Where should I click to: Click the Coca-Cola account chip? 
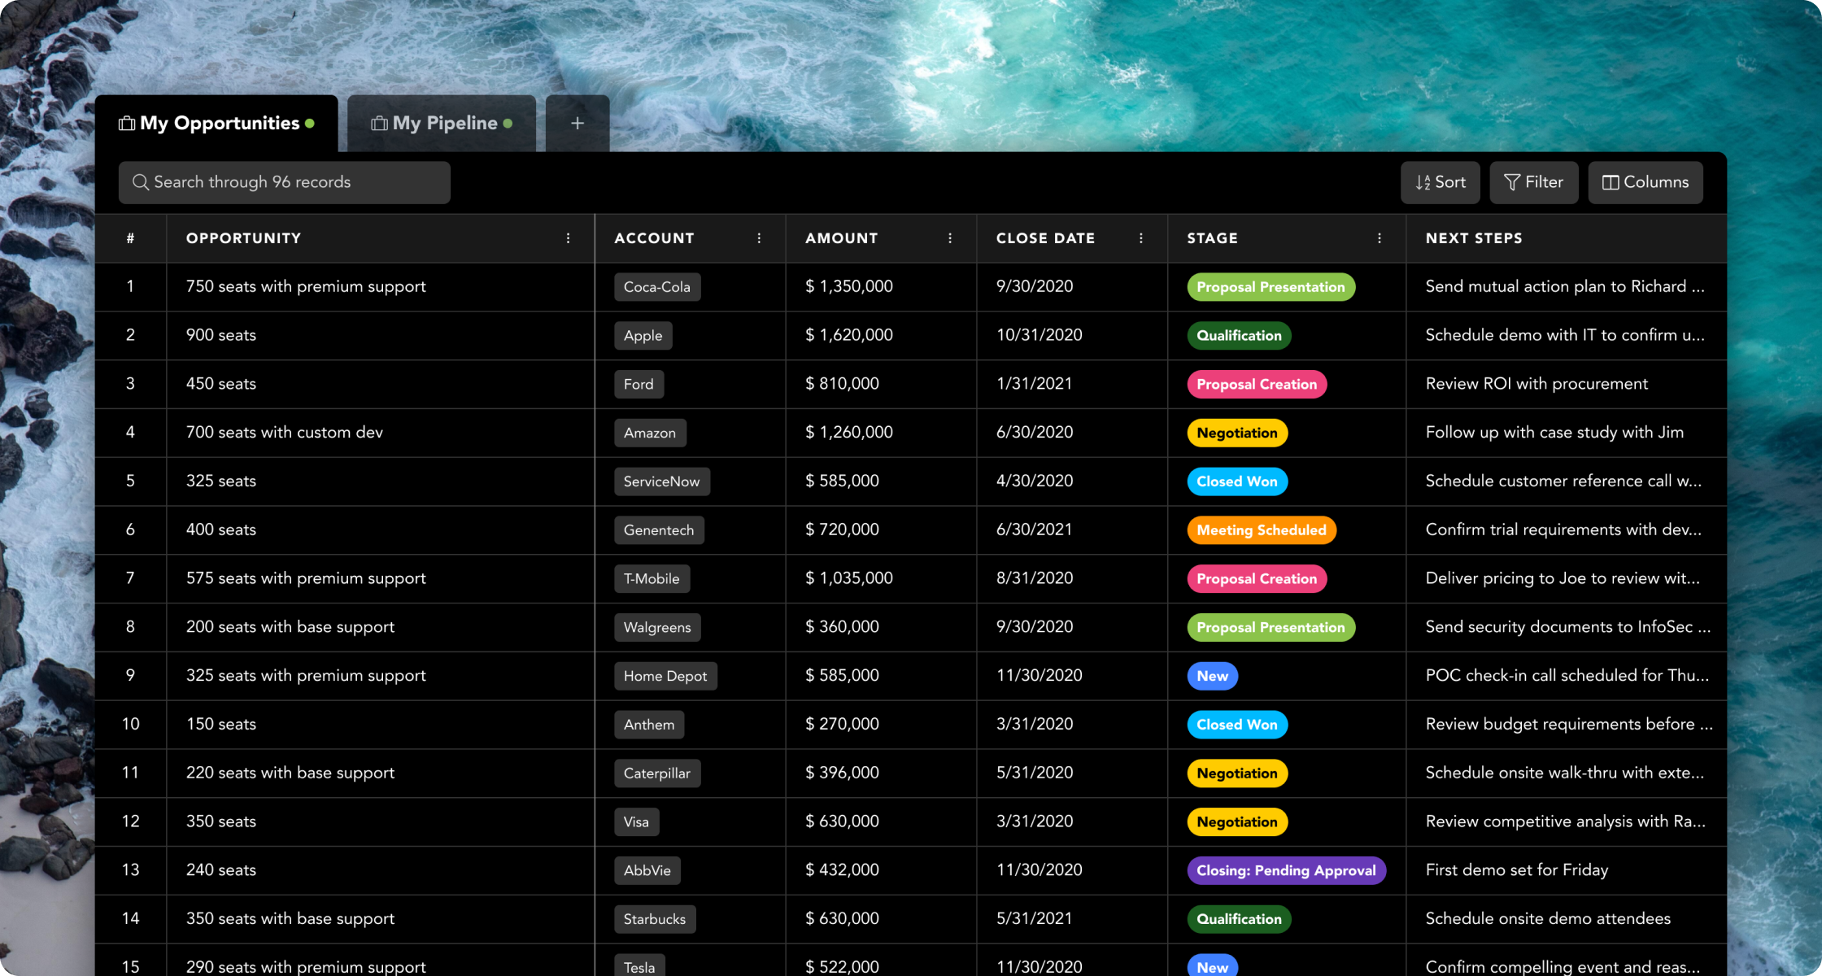click(x=656, y=287)
